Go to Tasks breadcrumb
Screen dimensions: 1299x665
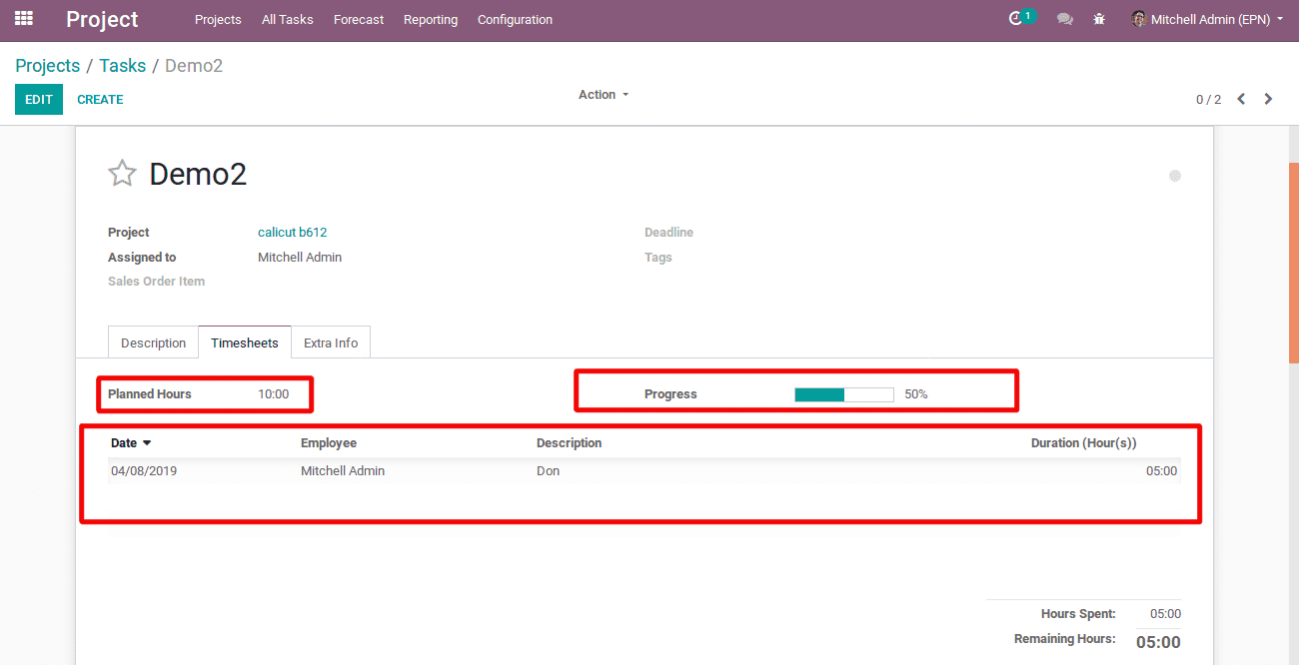pyautogui.click(x=122, y=66)
